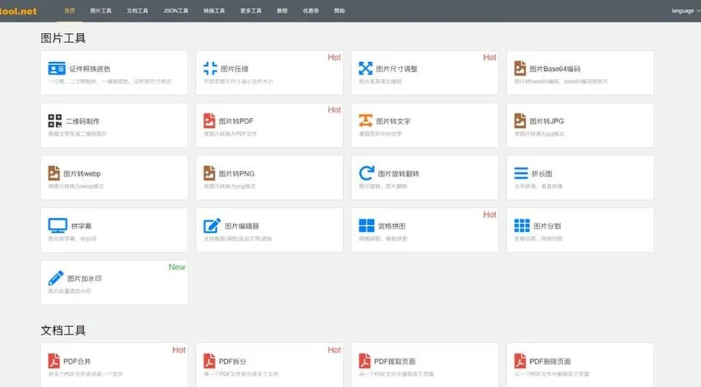This screenshot has height=387, width=701.
Task: Click the PDF合并 PDF icon
Action: click(53, 361)
